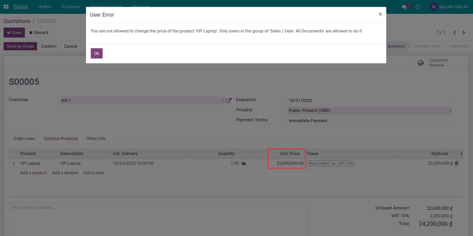The width and height of the screenshot is (473, 236).
Task: Click the Customer Preview globe icon
Action: point(421,63)
